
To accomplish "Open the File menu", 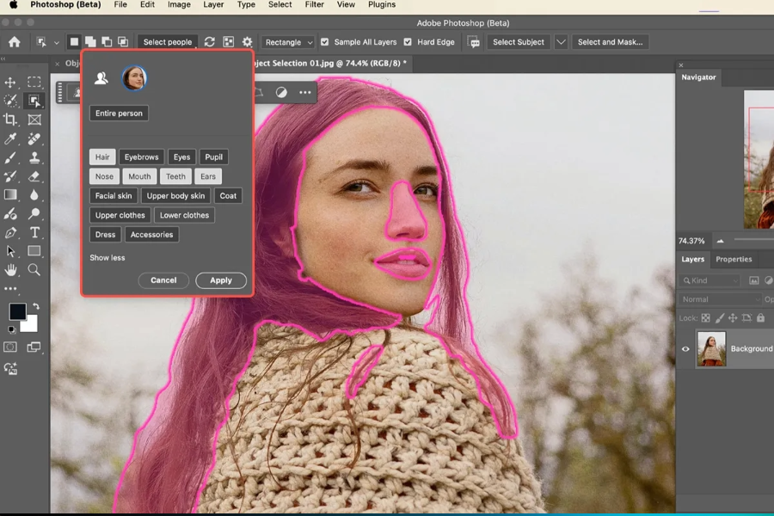I will [x=120, y=4].
